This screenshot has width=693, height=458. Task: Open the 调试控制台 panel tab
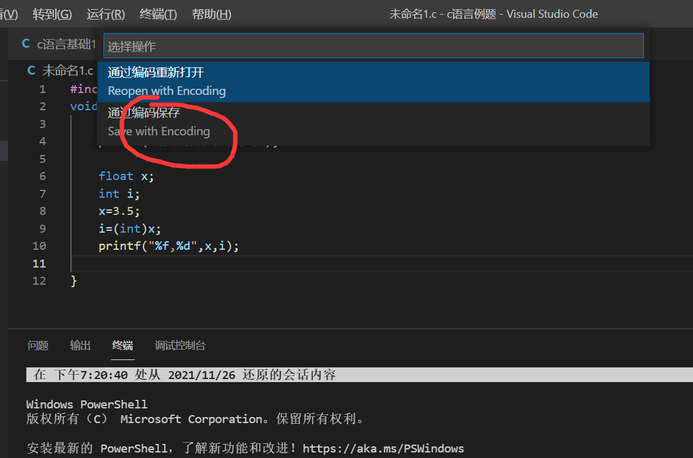(180, 345)
